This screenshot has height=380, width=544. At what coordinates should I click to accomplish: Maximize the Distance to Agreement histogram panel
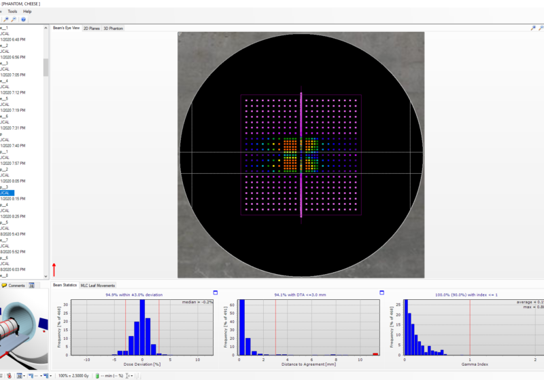click(x=381, y=292)
